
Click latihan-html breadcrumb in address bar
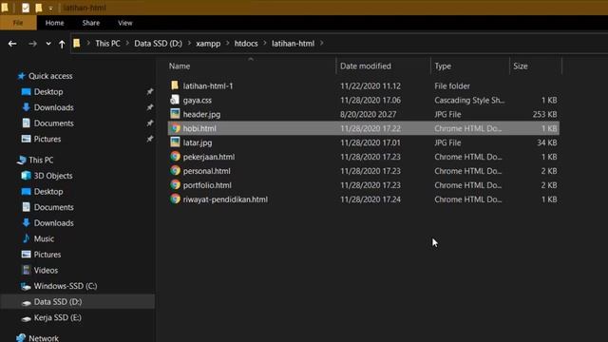click(293, 44)
